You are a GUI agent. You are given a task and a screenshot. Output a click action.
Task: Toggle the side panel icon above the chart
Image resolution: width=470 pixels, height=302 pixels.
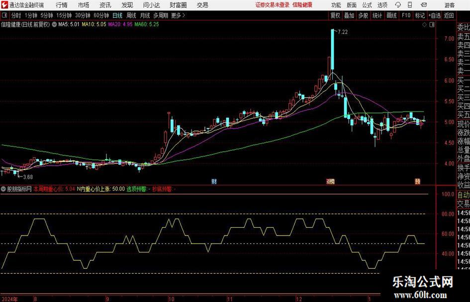pos(432,25)
